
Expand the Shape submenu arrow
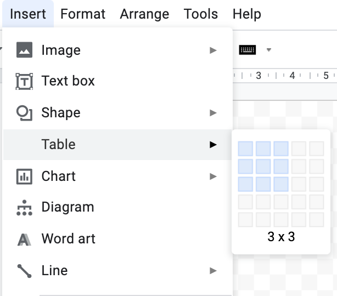[x=213, y=113]
